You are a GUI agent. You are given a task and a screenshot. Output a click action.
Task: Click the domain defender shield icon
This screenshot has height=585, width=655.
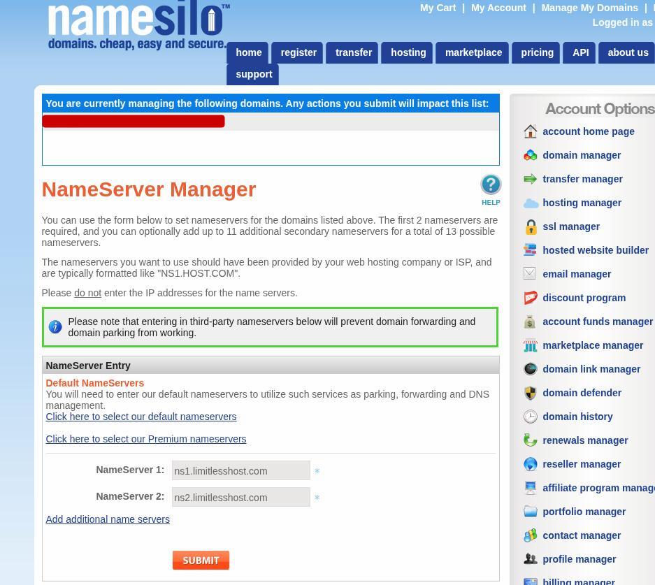point(530,393)
